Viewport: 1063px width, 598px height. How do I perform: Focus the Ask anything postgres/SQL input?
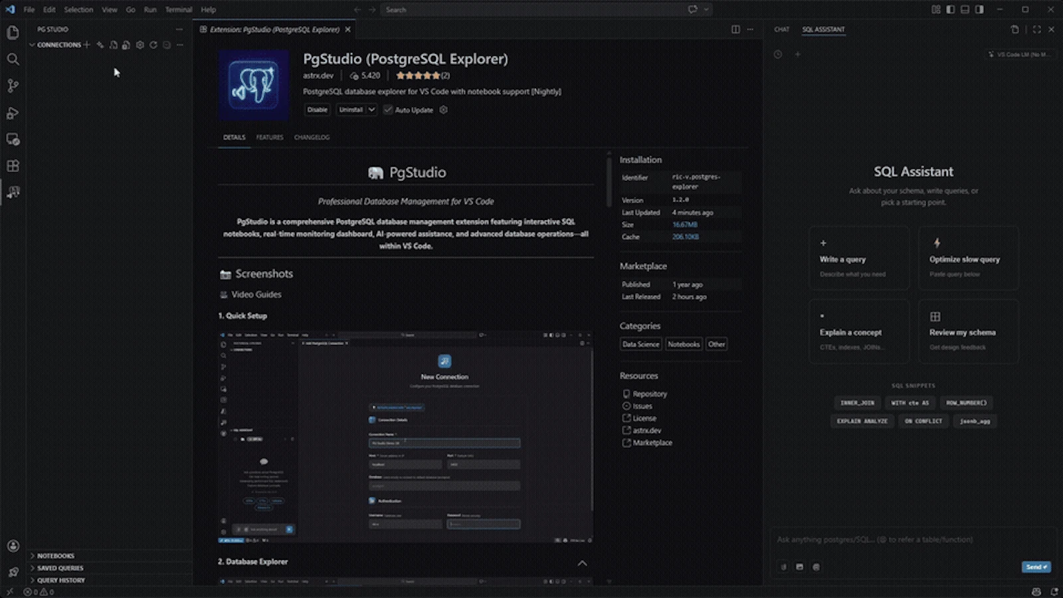(x=913, y=540)
